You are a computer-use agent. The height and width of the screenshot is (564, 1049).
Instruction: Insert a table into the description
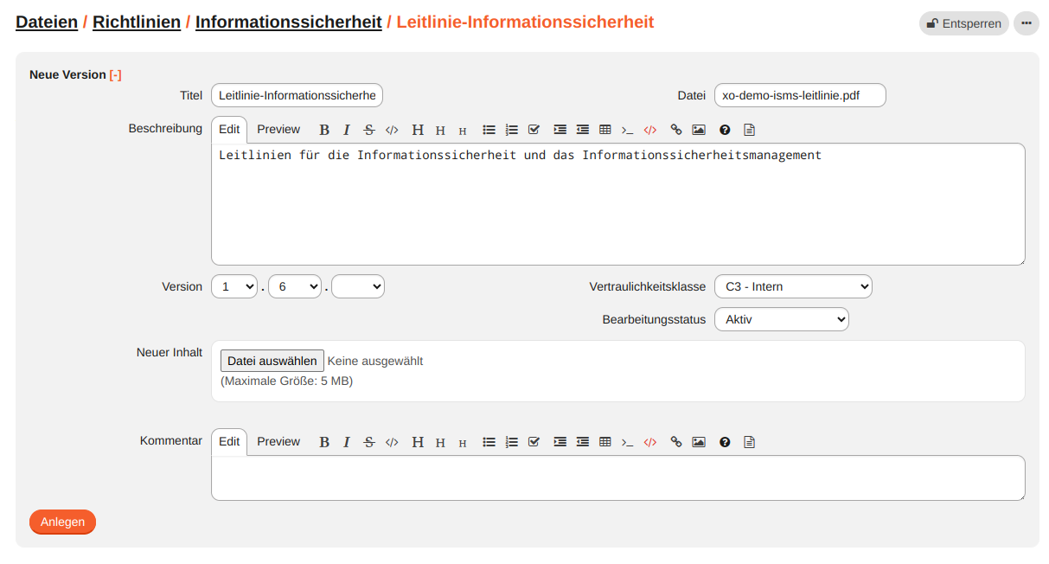(604, 130)
